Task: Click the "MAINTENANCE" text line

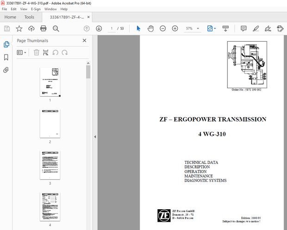Action: (x=199, y=176)
